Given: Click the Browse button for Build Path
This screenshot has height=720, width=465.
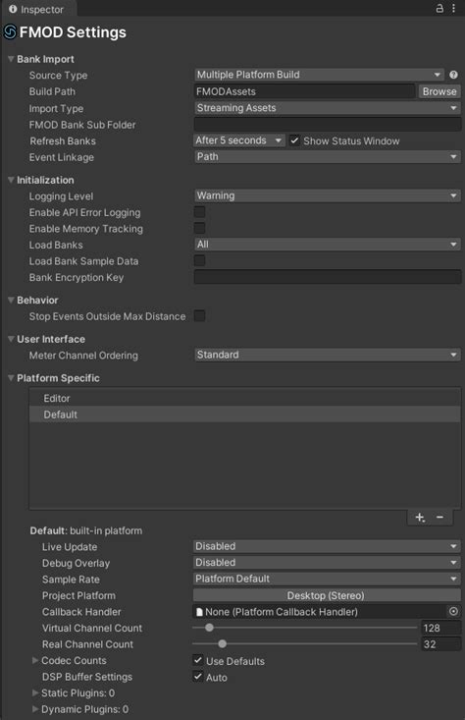Looking at the screenshot, I should (439, 91).
